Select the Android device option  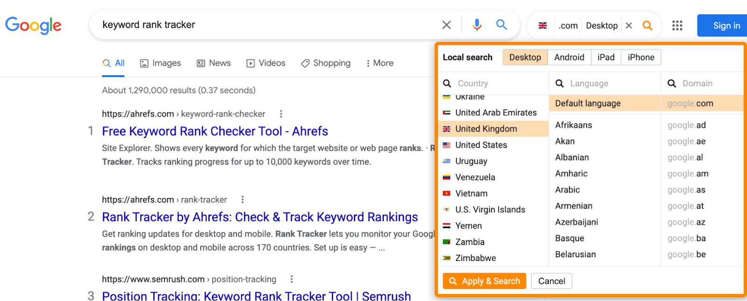coord(569,57)
